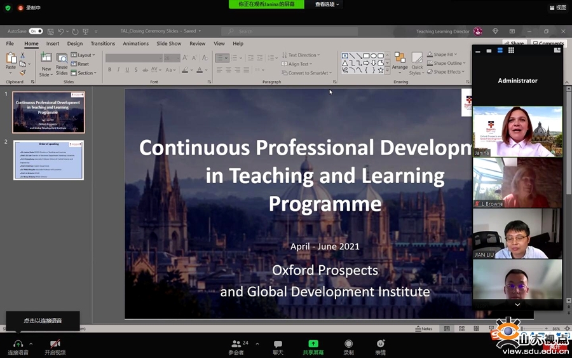
Task: Minimize the Zoom video panel
Action: tap(478, 51)
